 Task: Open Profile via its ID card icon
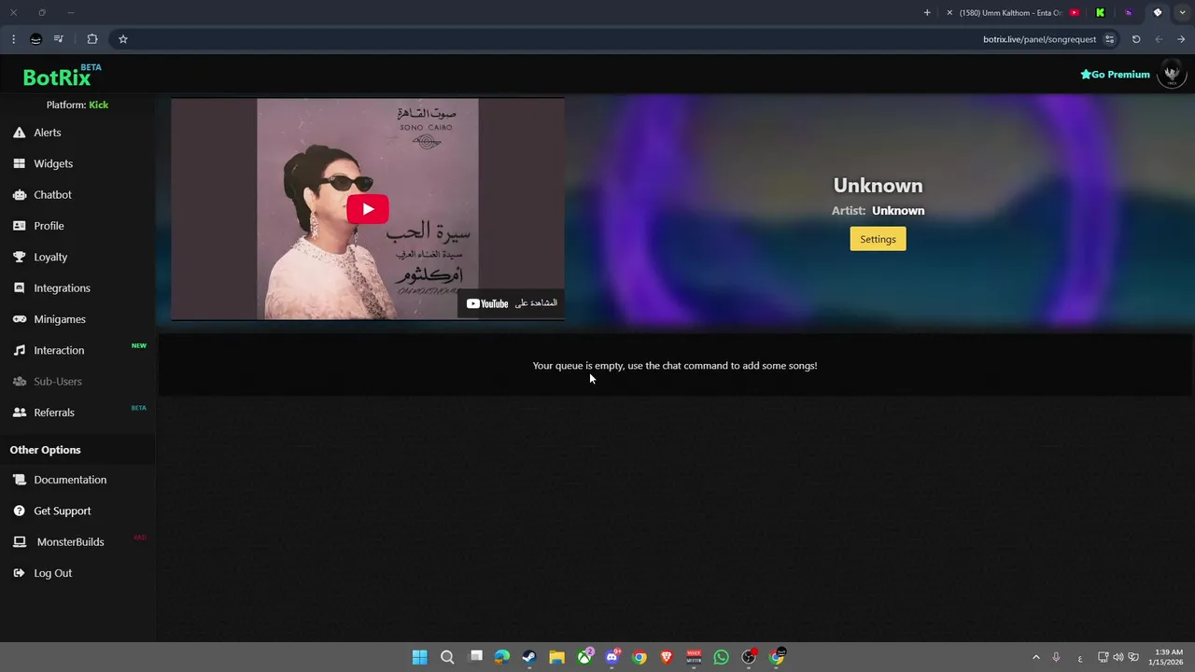tap(19, 226)
